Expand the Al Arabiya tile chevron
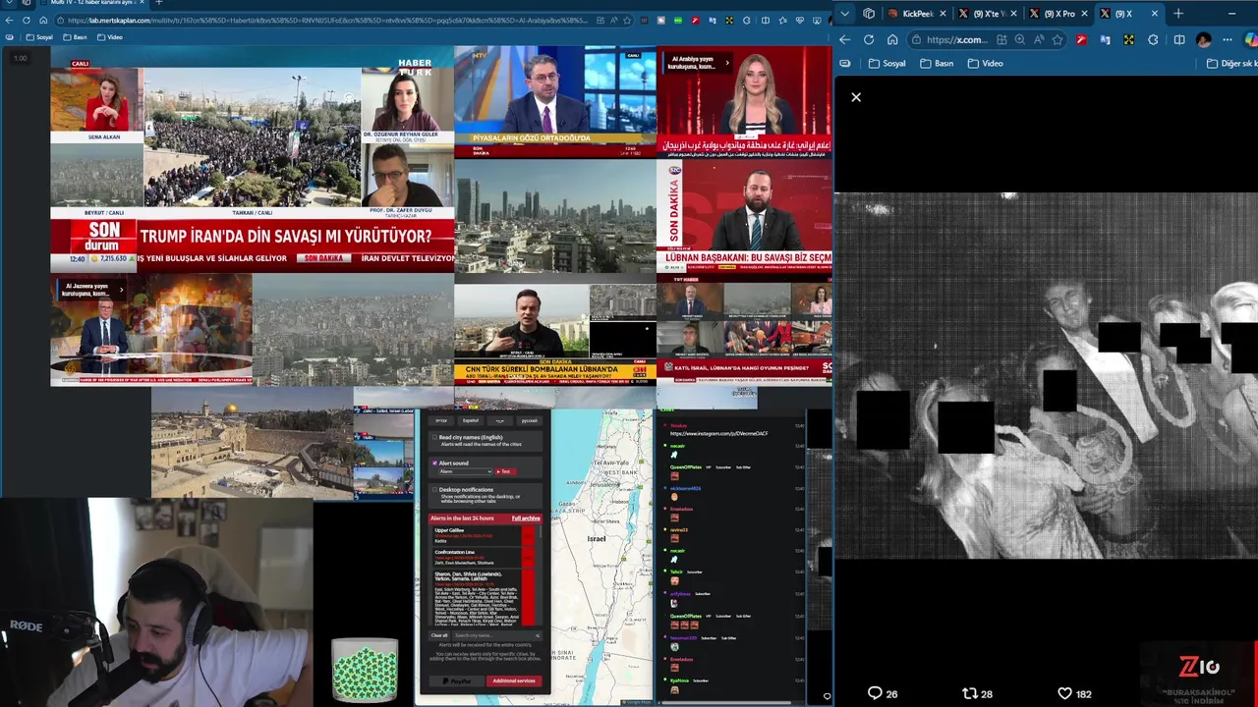The height and width of the screenshot is (707, 1258). pos(727,63)
